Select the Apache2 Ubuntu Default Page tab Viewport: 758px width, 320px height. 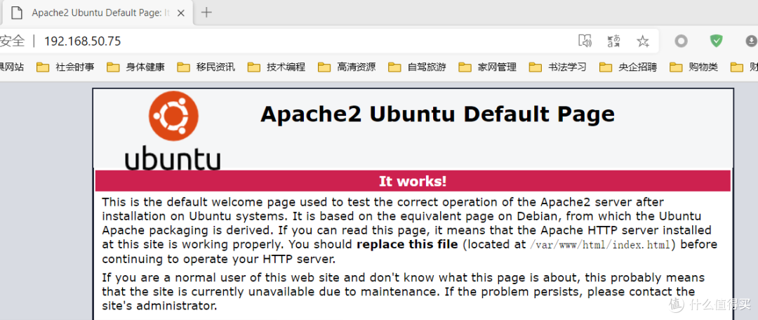click(97, 13)
